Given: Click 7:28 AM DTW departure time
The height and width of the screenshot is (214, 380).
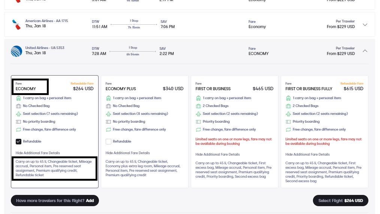Looking at the screenshot, I should [99, 53].
